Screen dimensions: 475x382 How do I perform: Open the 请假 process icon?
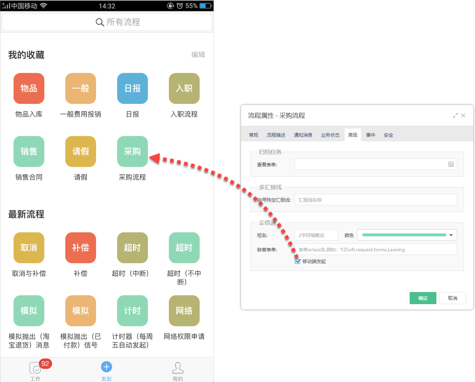(x=81, y=151)
